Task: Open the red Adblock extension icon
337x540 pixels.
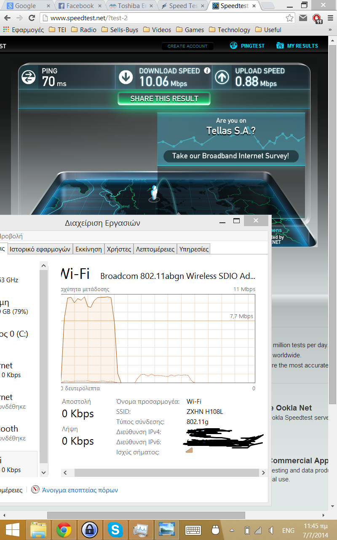Action: [317, 18]
